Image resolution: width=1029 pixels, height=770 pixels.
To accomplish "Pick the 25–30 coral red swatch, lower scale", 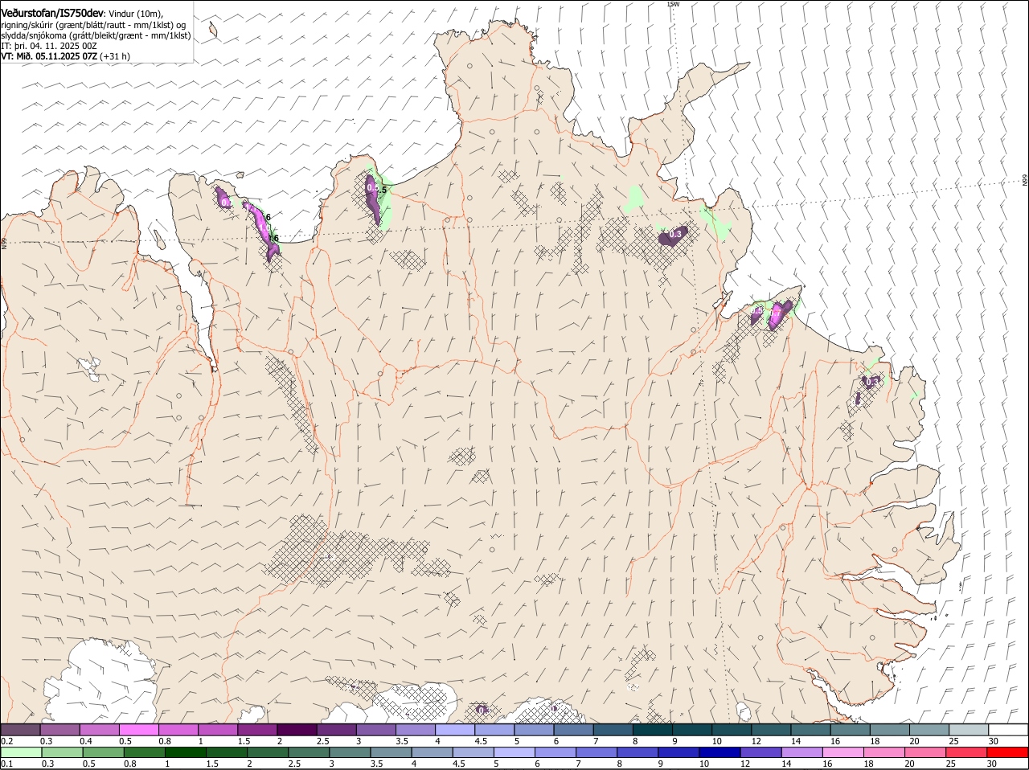I will pyautogui.click(x=966, y=753).
